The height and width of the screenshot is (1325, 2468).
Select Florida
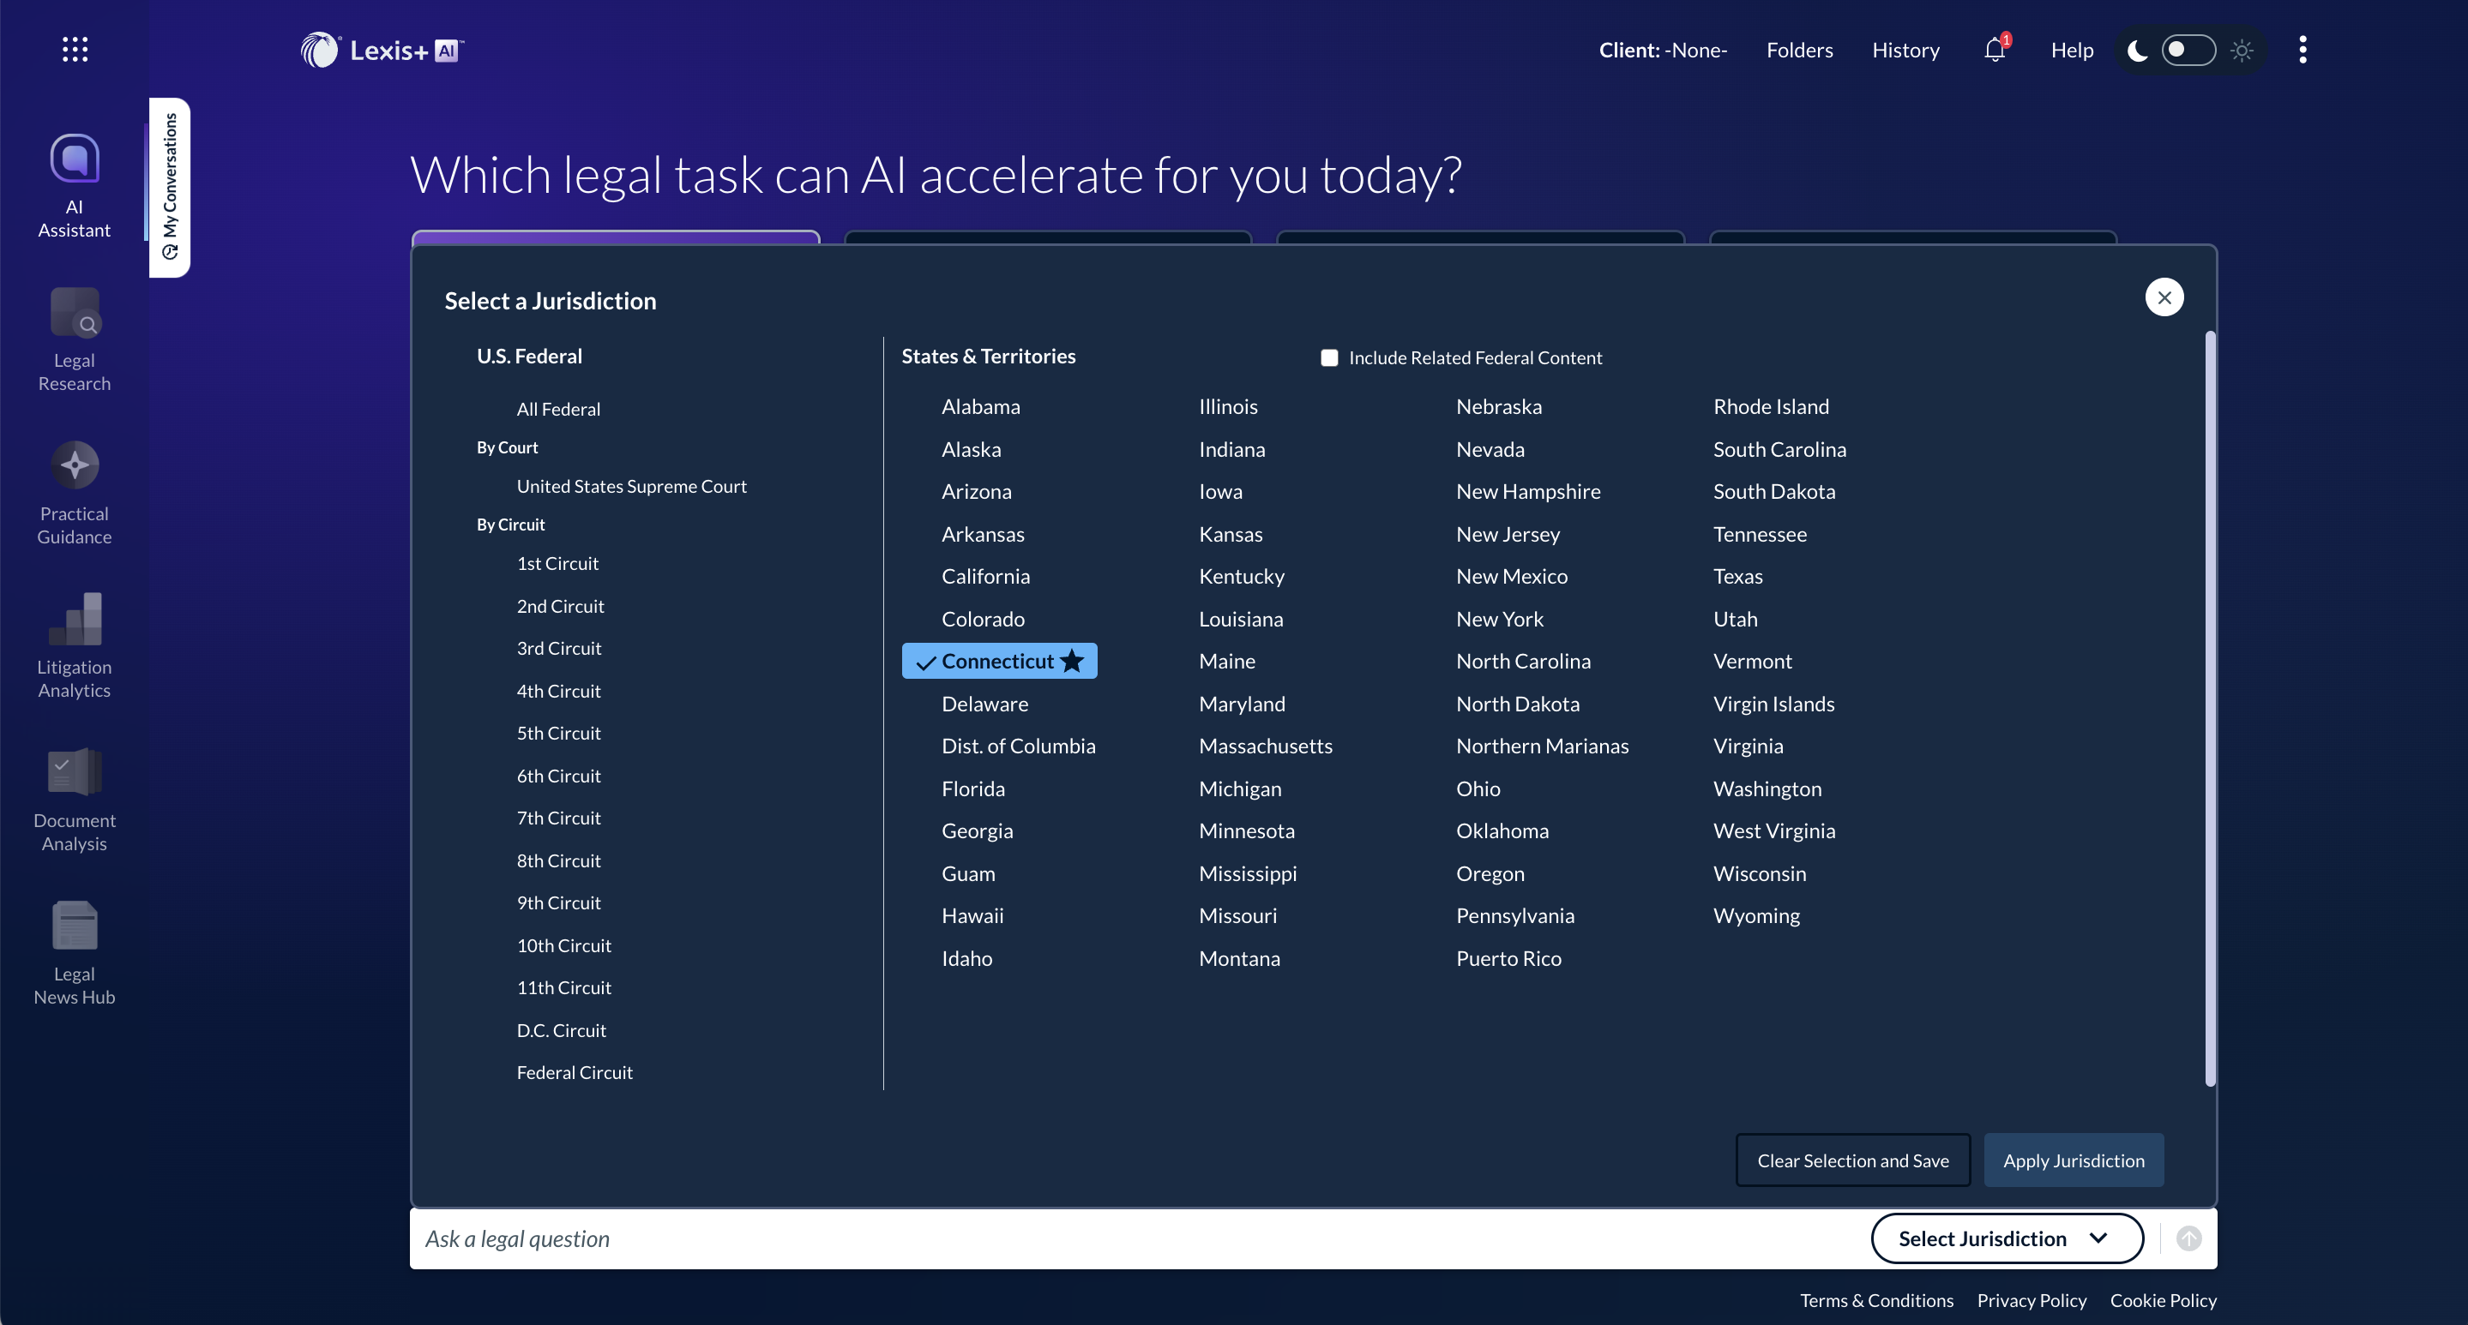click(x=973, y=788)
